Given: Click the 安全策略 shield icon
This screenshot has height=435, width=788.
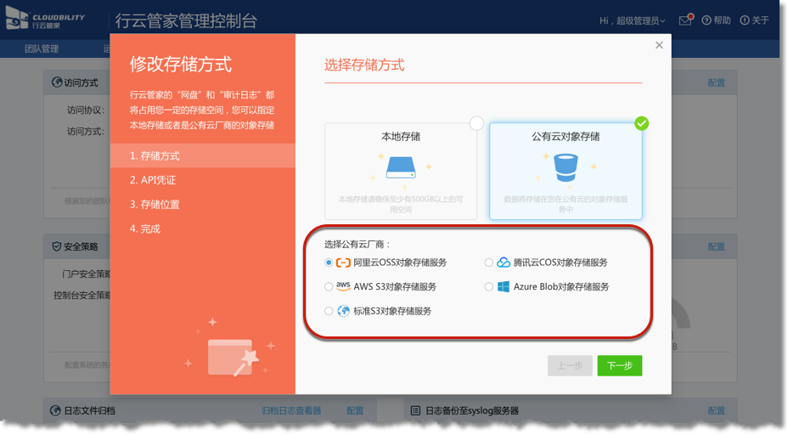Looking at the screenshot, I should click(x=57, y=246).
